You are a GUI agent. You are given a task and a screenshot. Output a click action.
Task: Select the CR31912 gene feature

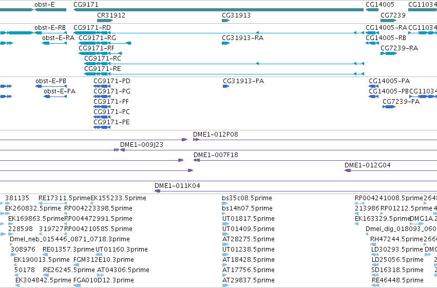click(x=105, y=21)
